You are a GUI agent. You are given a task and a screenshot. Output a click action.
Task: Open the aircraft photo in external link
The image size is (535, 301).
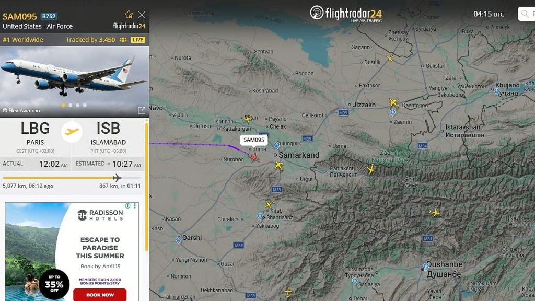pyautogui.click(x=142, y=111)
